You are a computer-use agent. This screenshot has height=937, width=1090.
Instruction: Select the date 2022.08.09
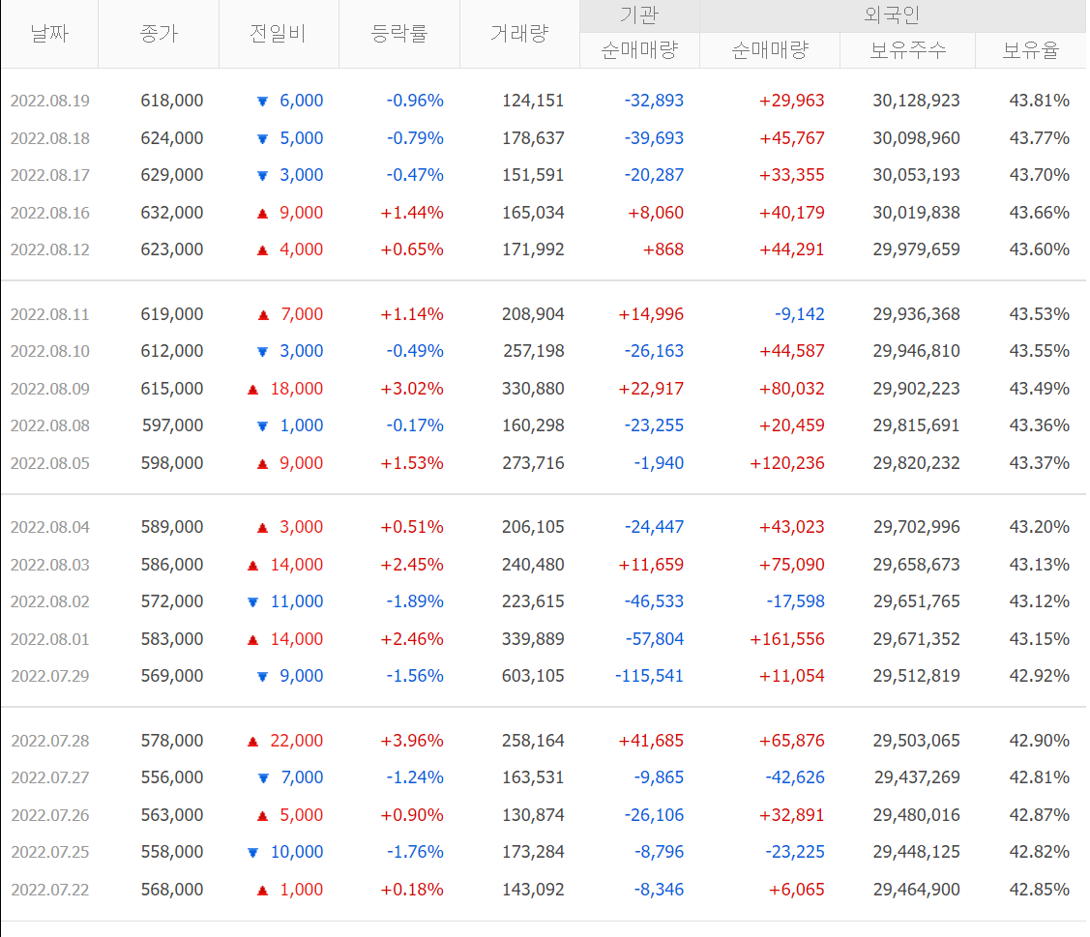point(50,389)
